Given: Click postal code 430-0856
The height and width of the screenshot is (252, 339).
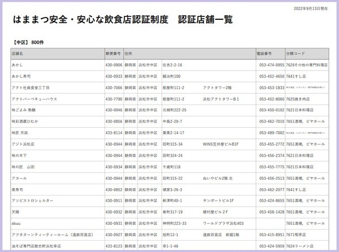Looking at the screenshot, I should pos(114,121).
